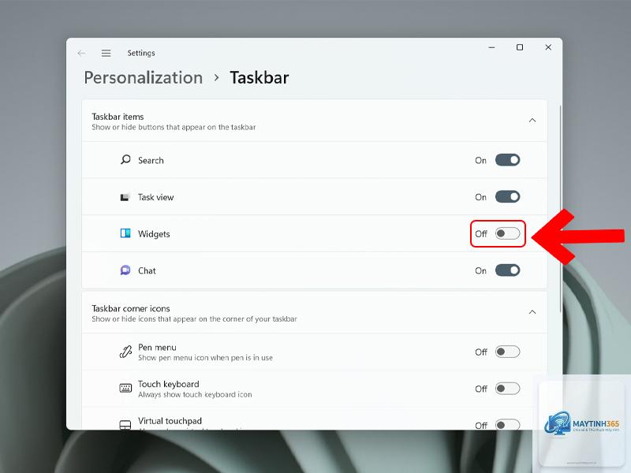Click the Search row label
Screen dimensions: 631x473
(151, 161)
